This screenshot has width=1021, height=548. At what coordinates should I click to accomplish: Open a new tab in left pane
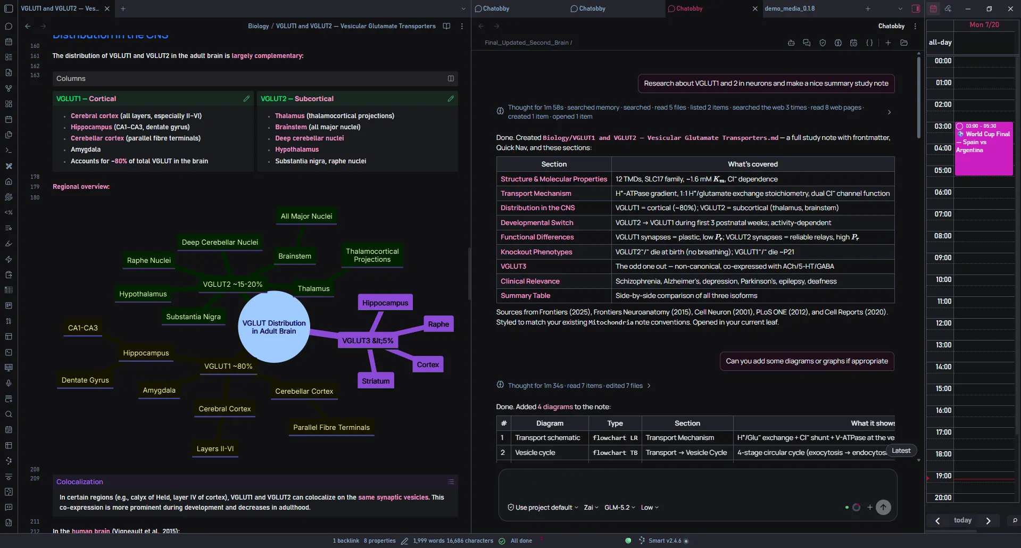pos(123,9)
